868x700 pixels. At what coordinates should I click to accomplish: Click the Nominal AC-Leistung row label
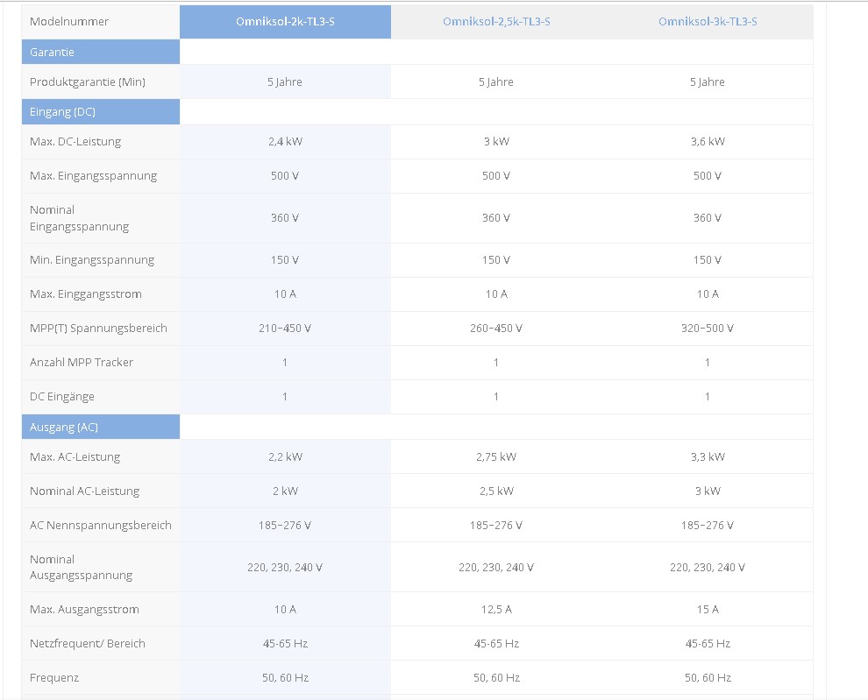click(x=85, y=491)
